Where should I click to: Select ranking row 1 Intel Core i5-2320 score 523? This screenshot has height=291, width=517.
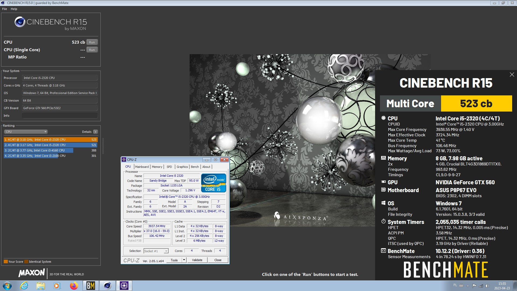[x=51, y=140]
